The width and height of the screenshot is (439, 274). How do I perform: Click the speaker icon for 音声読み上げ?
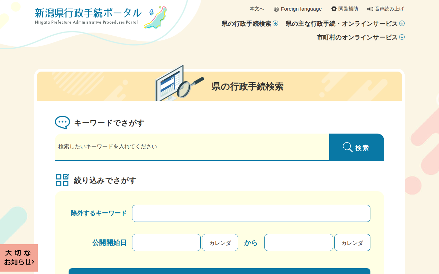370,9
